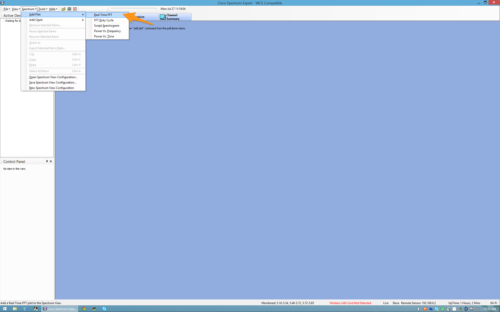Click Save Spectrum View Configuration...
This screenshot has height=312, width=500.
coord(53,82)
